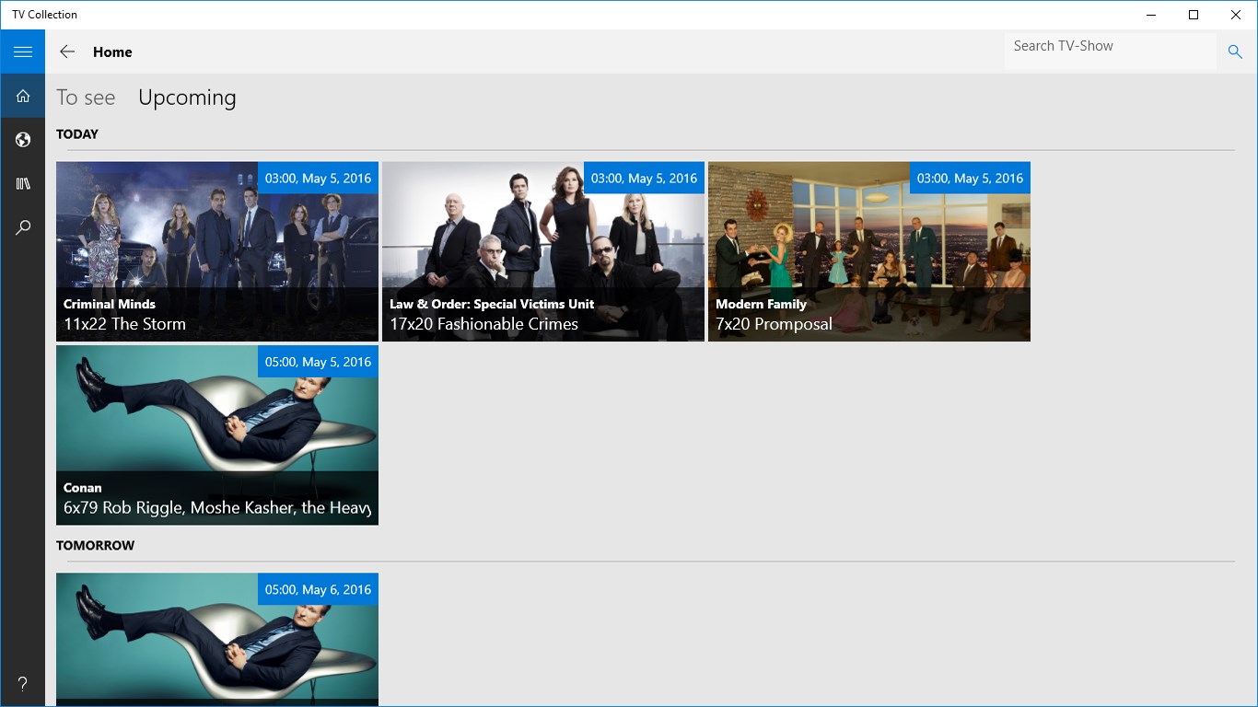Click the 05:00, May 5, 2016 date badge

click(318, 362)
